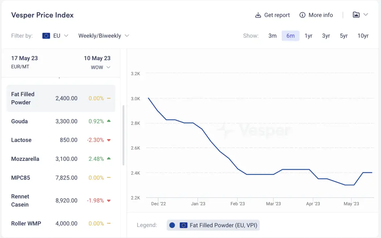This screenshot has height=238, width=381.
Task: Click the 10 May 23 comparison date
Action: [97, 58]
